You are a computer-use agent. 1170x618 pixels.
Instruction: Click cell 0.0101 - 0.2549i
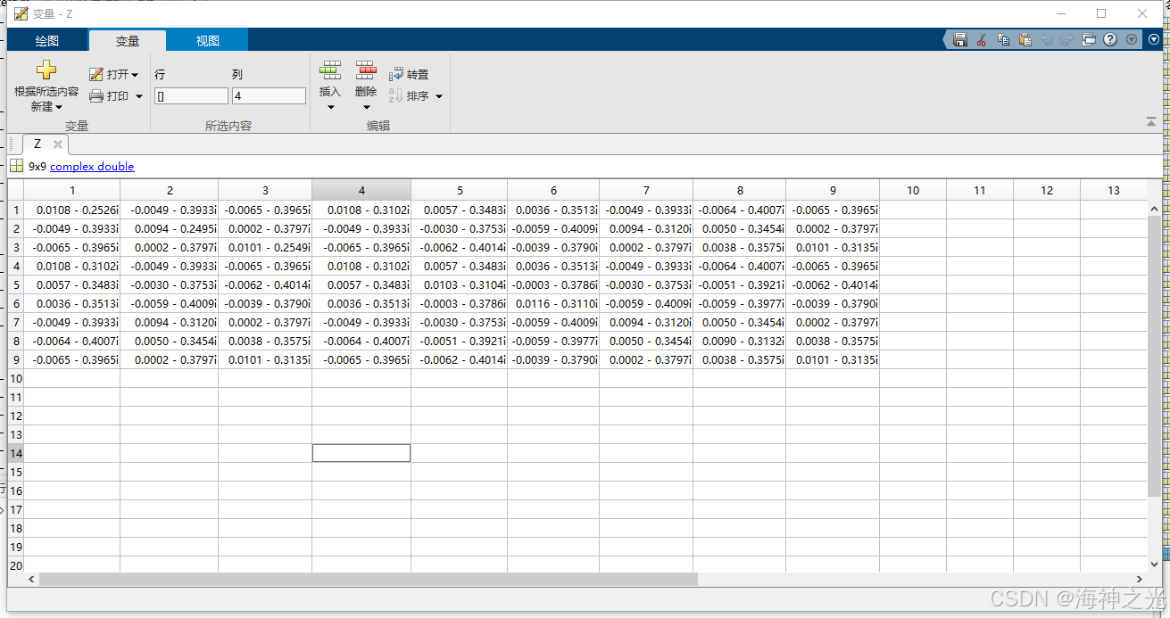[265, 247]
